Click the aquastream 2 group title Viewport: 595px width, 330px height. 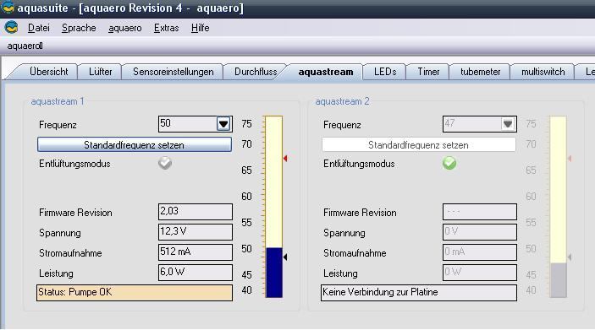342,101
